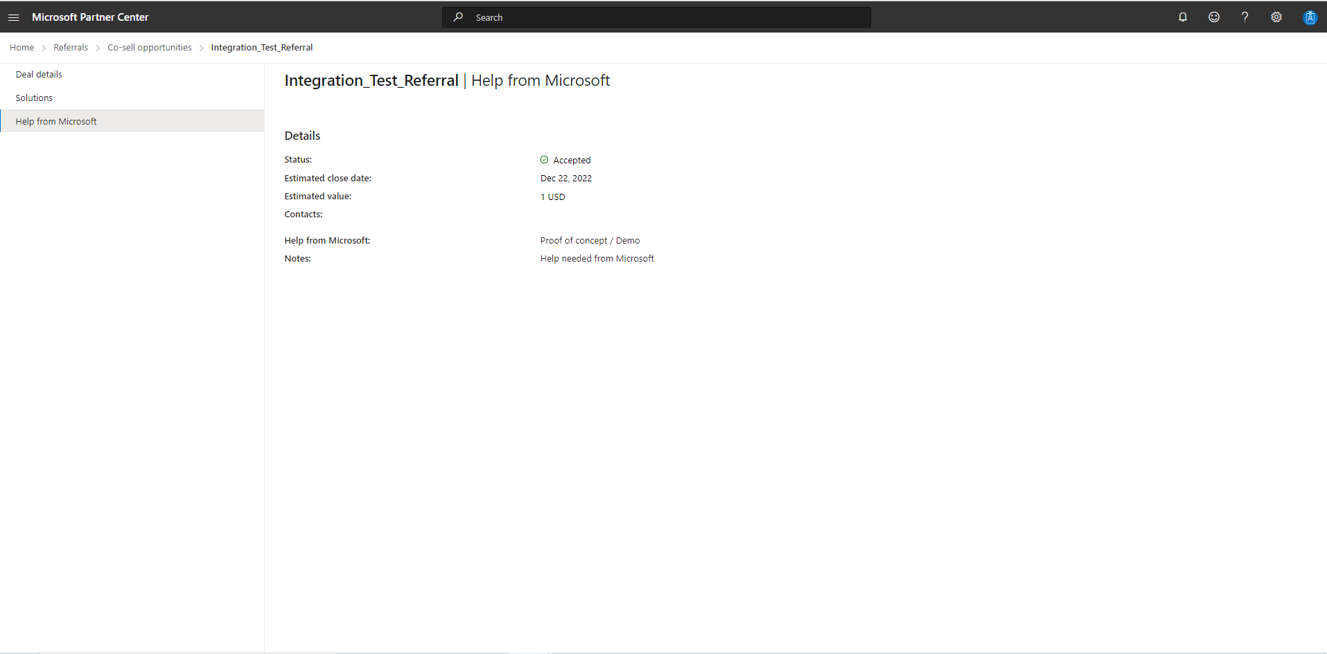Image resolution: width=1327 pixels, height=654 pixels.
Task: Navigate to Co-sell opportunities breadcrumb
Action: (150, 48)
